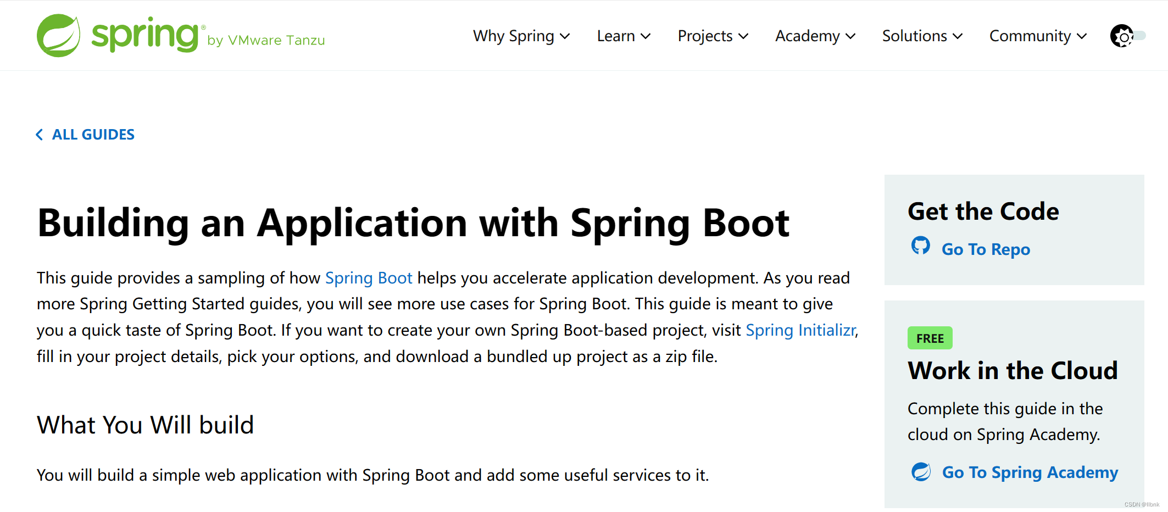This screenshot has width=1168, height=512.
Task: Click the GitHub icon beside Go To Repo
Action: click(x=921, y=246)
